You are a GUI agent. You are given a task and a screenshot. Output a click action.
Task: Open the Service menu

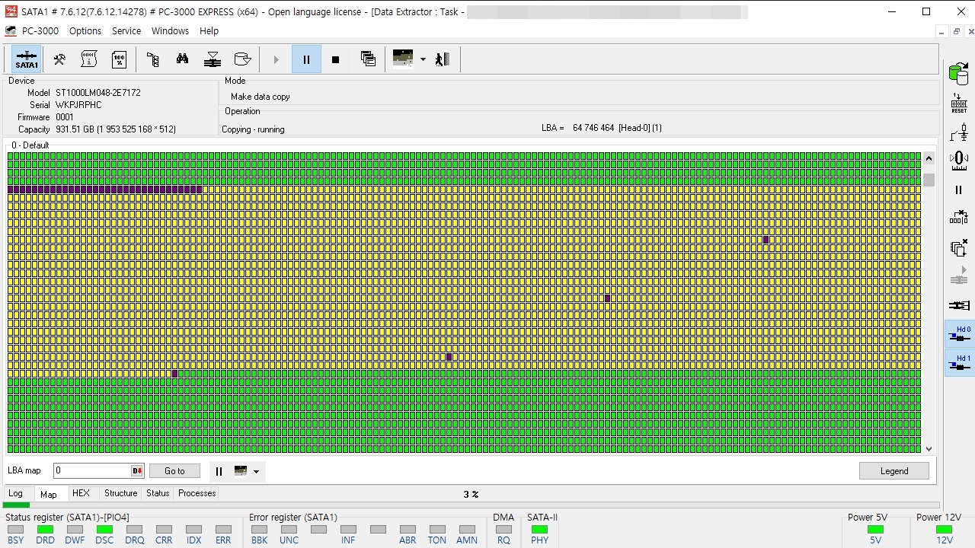click(x=126, y=31)
